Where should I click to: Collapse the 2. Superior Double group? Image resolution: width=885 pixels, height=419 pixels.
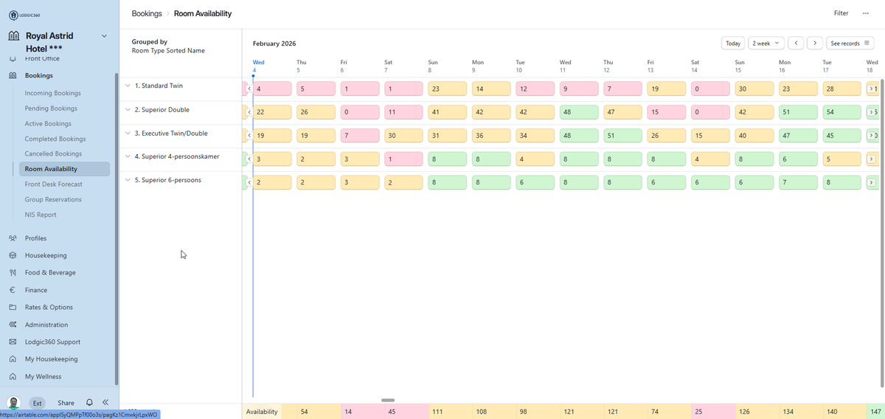(128, 110)
